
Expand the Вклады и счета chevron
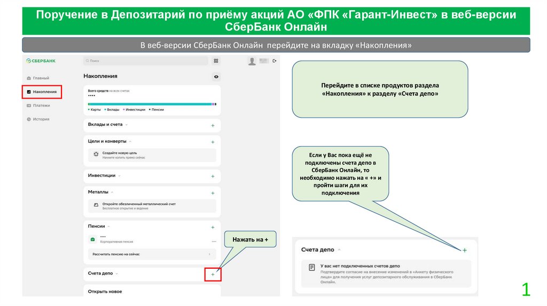[x=127, y=125]
